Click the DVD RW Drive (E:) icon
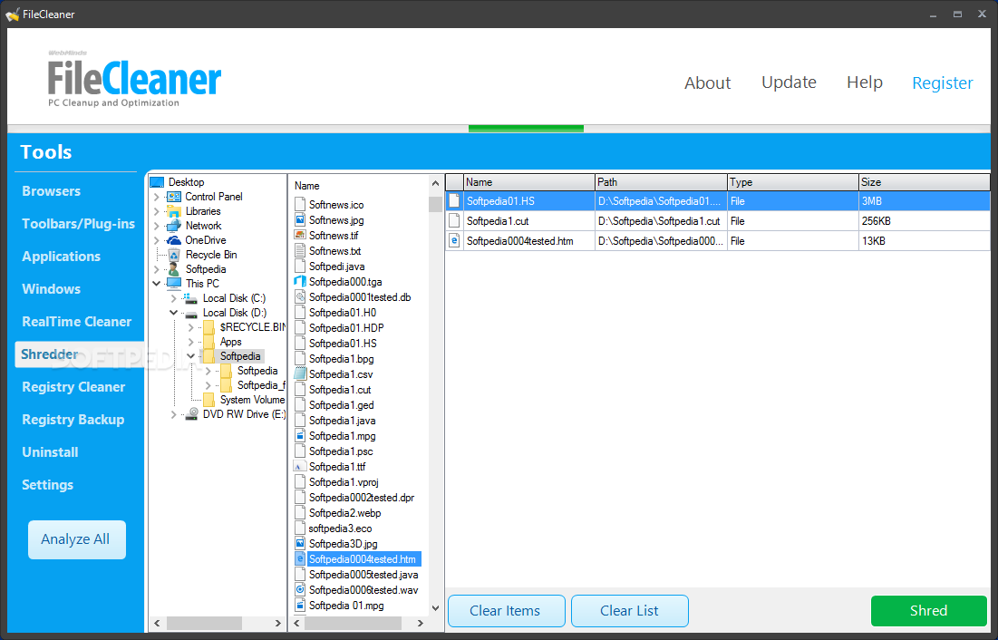The width and height of the screenshot is (998, 640). point(190,414)
